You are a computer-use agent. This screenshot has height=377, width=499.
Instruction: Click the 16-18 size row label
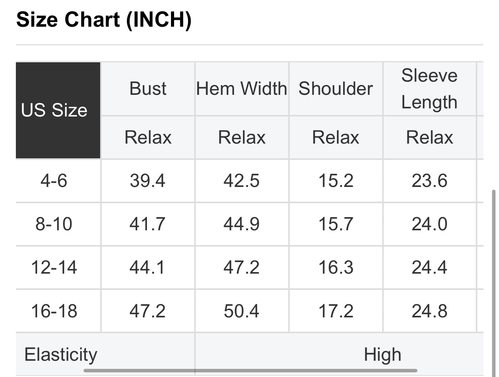(x=54, y=311)
